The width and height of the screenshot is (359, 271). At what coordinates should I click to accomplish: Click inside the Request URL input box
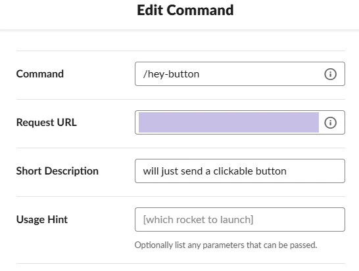point(240,122)
